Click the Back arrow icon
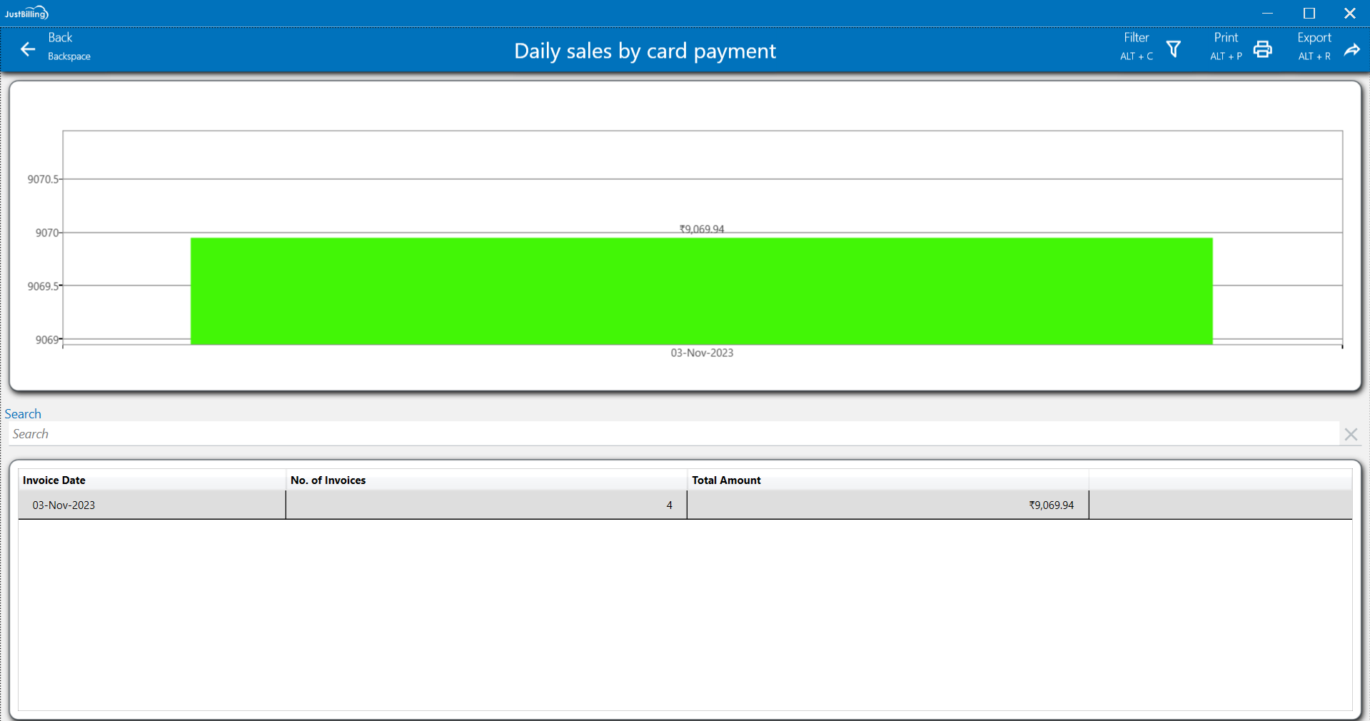This screenshot has height=721, width=1370. 28,49
